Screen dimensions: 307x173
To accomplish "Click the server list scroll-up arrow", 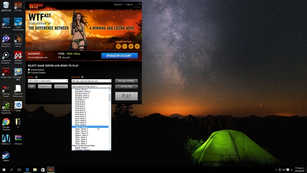I will 110,90.
